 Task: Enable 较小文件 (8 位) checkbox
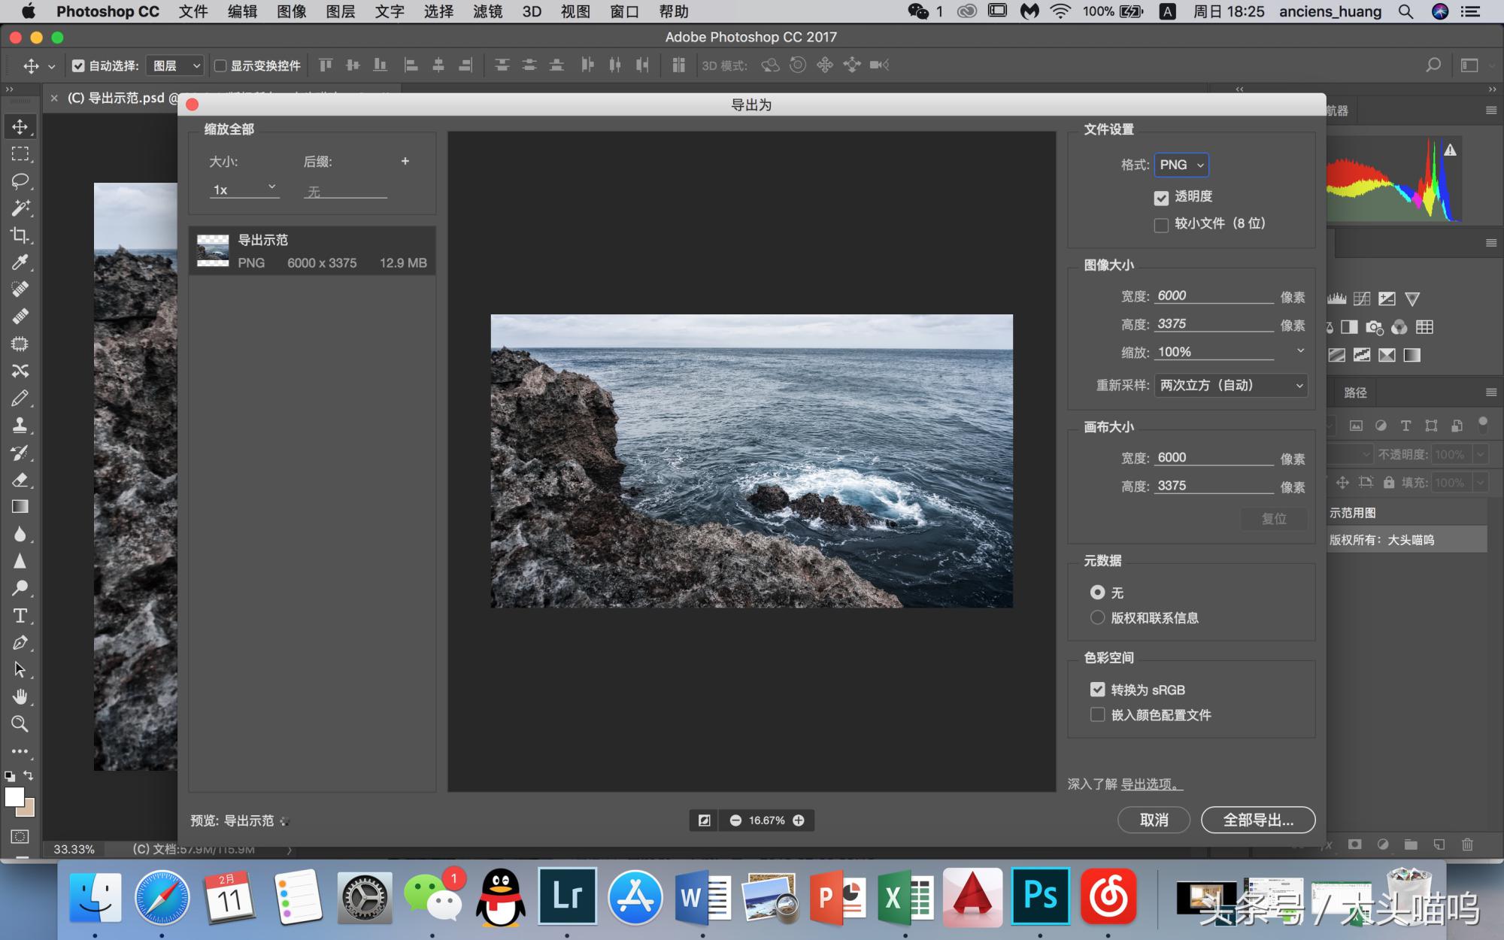pyautogui.click(x=1161, y=225)
